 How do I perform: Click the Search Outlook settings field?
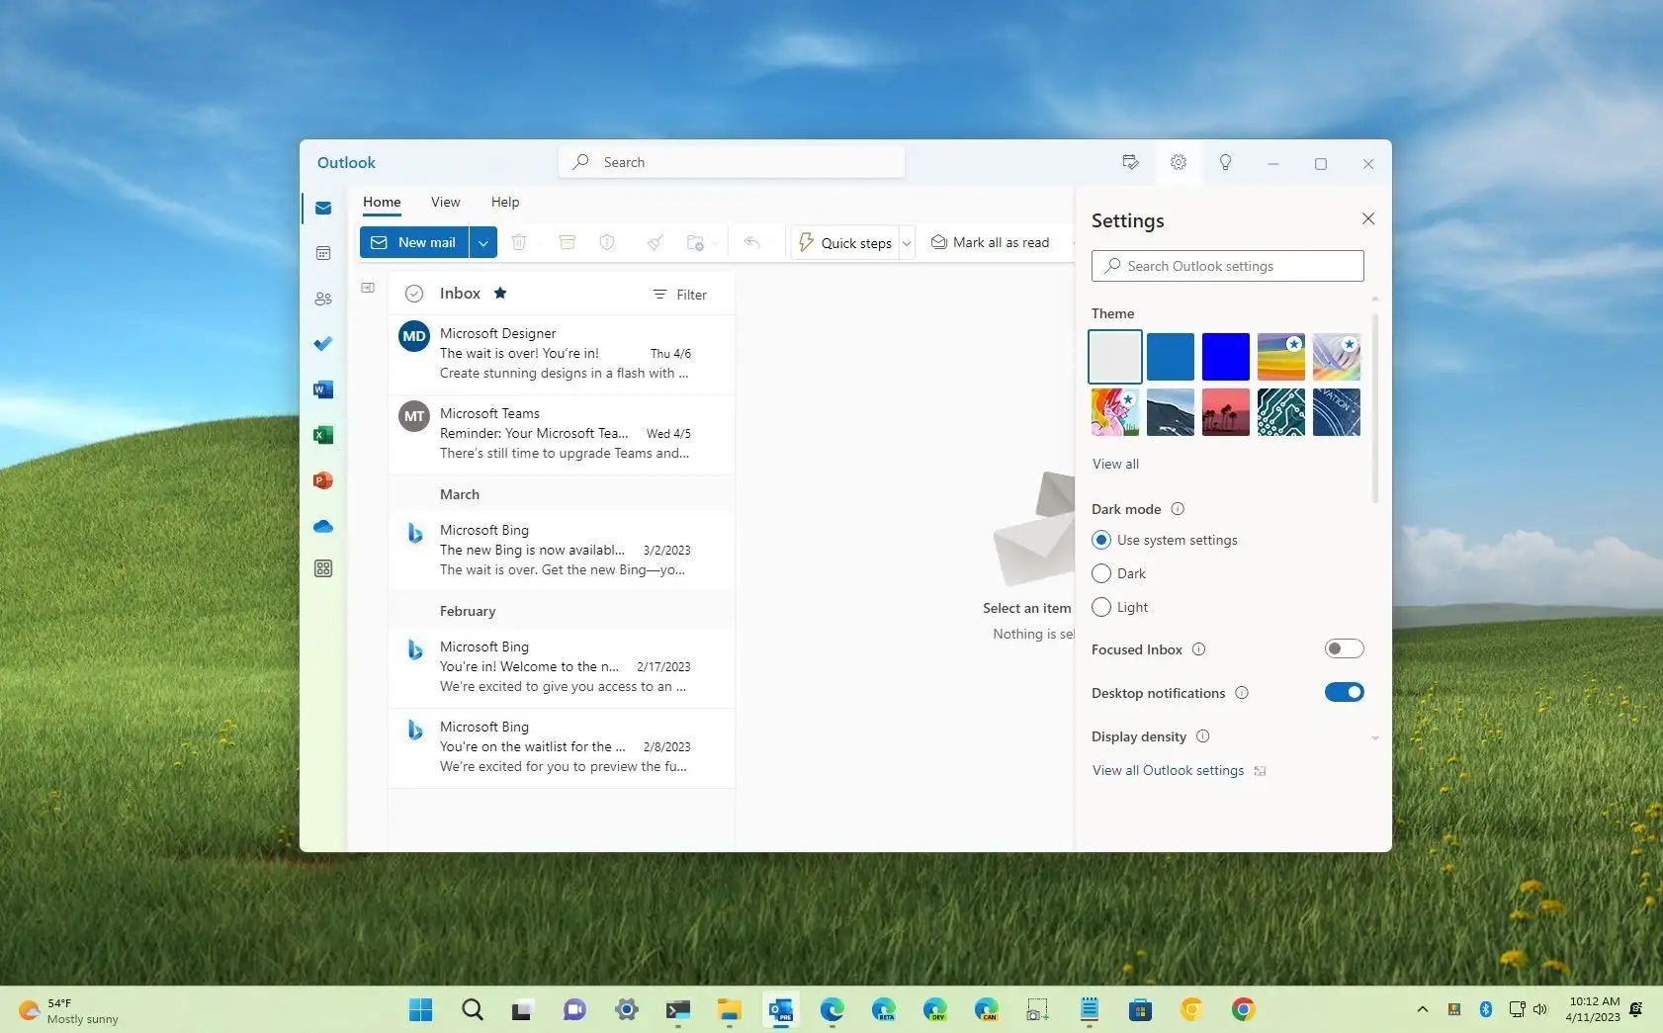[1228, 266]
